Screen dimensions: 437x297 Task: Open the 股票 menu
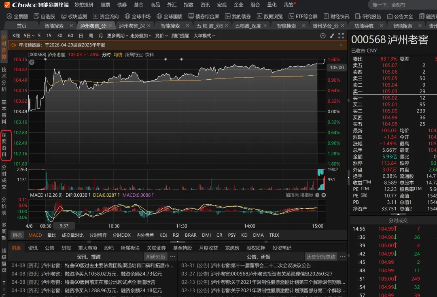(x=105, y=5)
